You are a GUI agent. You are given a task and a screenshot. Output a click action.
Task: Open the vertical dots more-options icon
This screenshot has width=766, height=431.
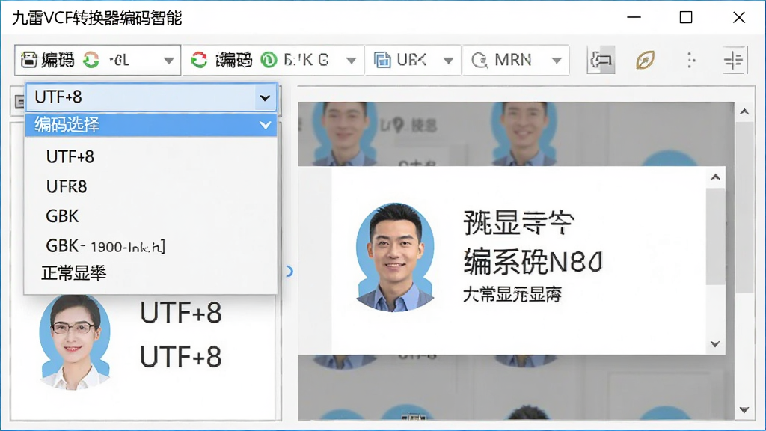click(690, 60)
